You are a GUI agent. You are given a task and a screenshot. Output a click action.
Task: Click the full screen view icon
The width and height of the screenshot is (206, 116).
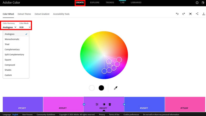coord(190,14)
